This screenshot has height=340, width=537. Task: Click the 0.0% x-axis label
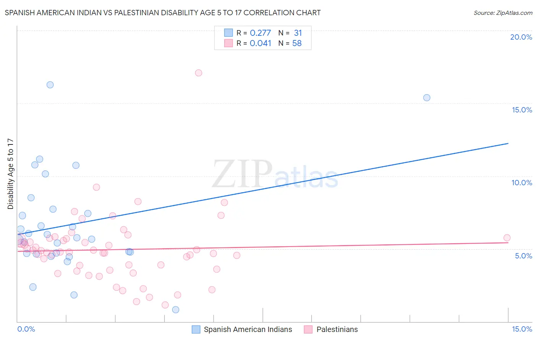pyautogui.click(x=26, y=329)
